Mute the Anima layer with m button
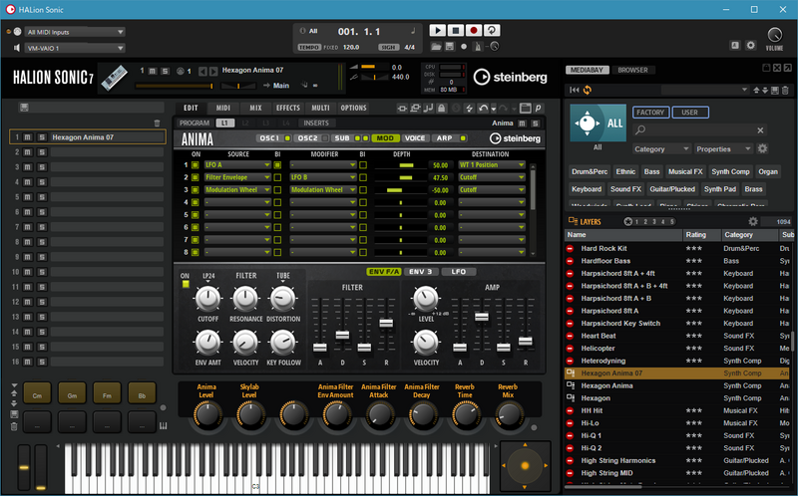 coord(522,124)
